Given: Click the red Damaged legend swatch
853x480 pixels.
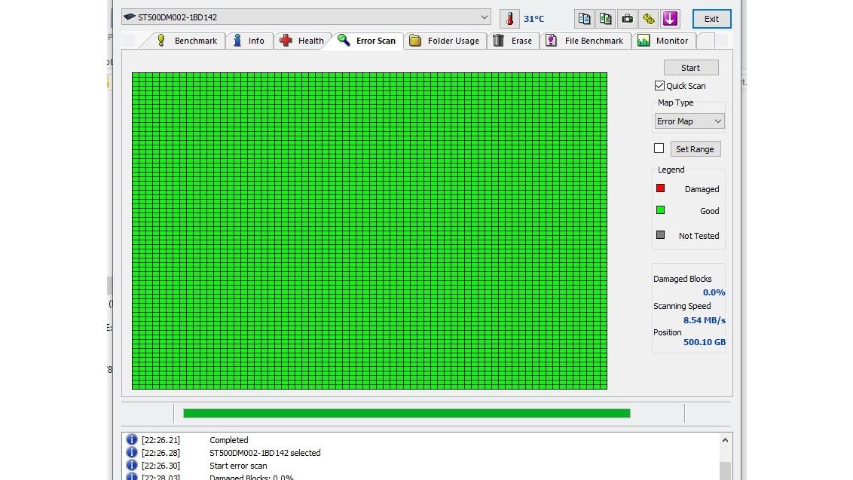Looking at the screenshot, I should (x=660, y=188).
